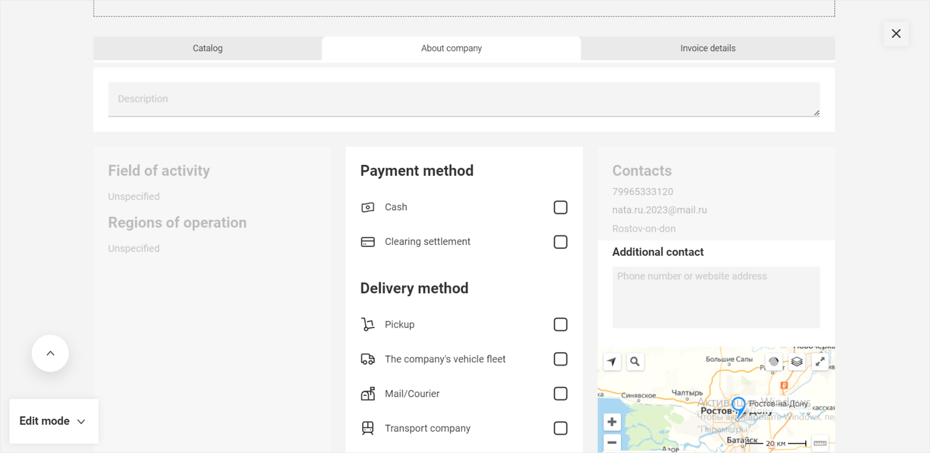This screenshot has height=453, width=930.
Task: Tick the Pickup delivery checkbox
Action: (x=560, y=325)
